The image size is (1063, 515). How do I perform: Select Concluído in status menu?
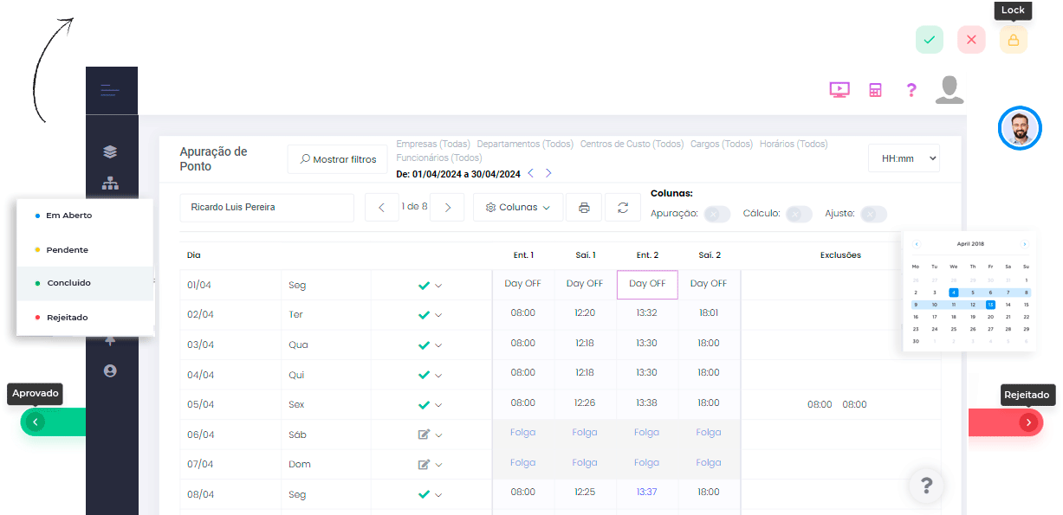pyautogui.click(x=68, y=283)
